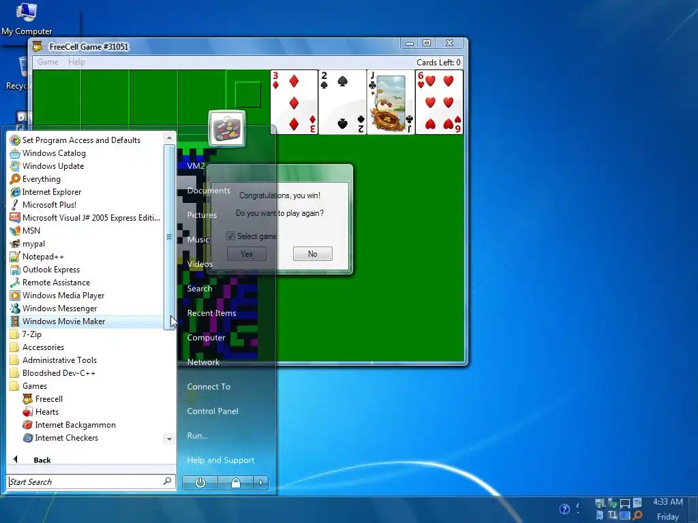Open Music from Start menu

click(x=198, y=239)
